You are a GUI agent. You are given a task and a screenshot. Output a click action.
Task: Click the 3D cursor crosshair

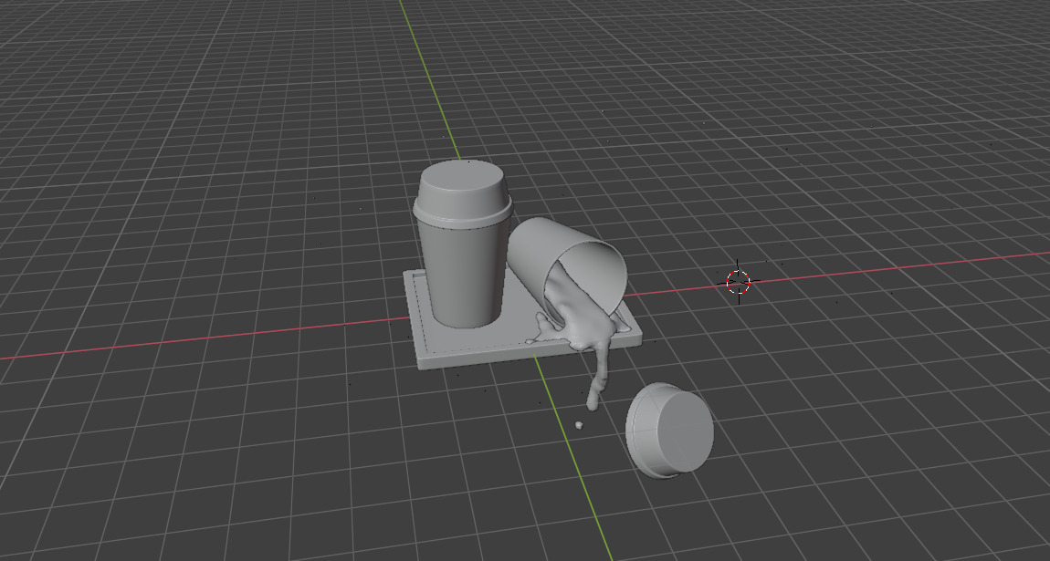coord(739,282)
